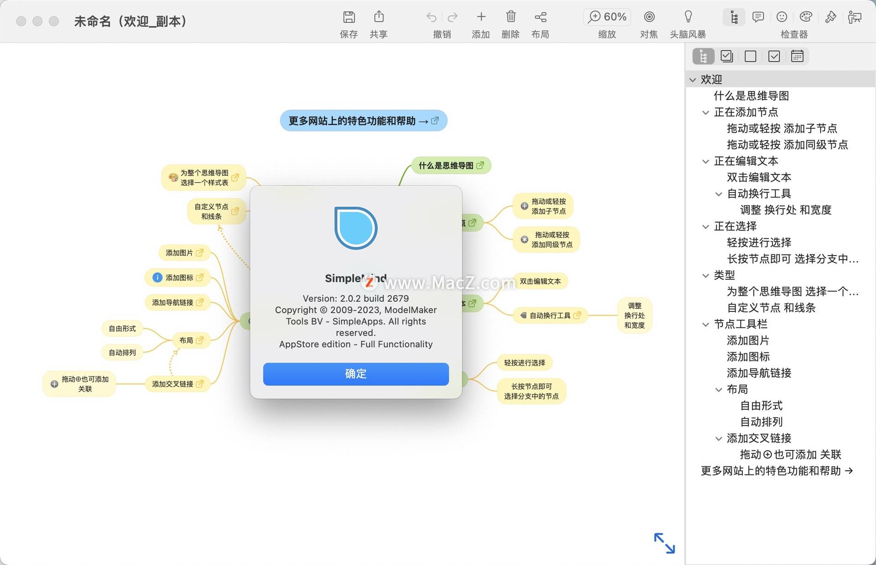The height and width of the screenshot is (565, 876).
Task: Click 更多网站上的特色功能和帮助 link
Action: (361, 120)
